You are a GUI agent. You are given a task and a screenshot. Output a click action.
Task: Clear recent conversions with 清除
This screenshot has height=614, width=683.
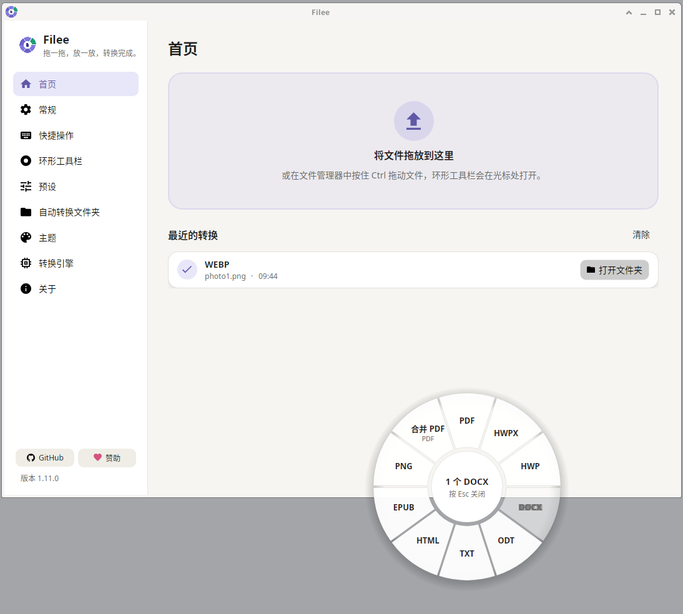pyautogui.click(x=641, y=235)
